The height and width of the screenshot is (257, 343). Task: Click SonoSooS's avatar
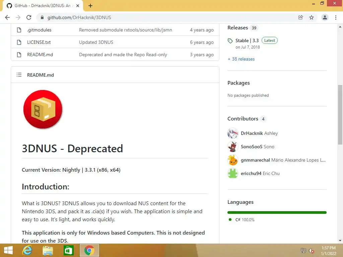tap(233, 147)
